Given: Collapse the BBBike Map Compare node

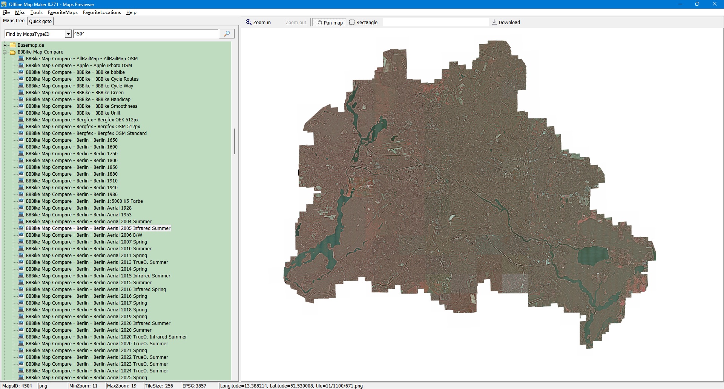Looking at the screenshot, I should (x=5, y=52).
